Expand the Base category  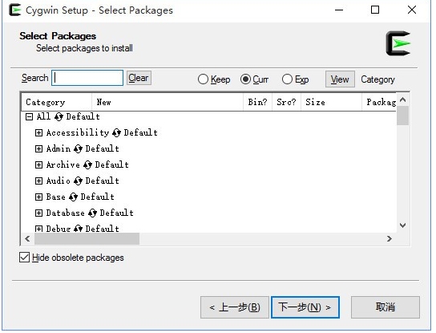pyautogui.click(x=38, y=197)
